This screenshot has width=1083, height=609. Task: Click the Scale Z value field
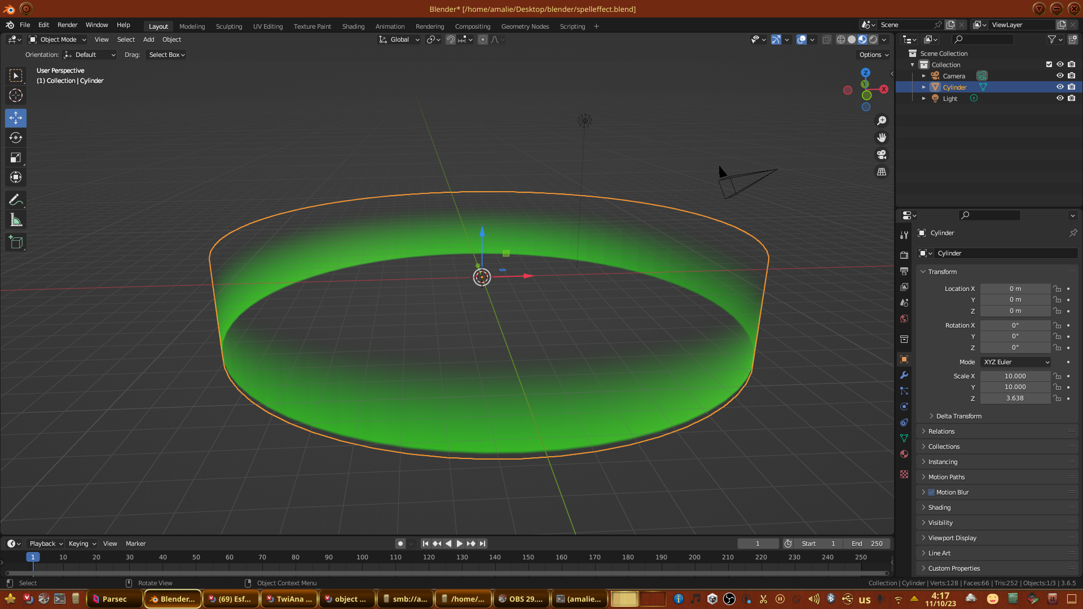1015,398
